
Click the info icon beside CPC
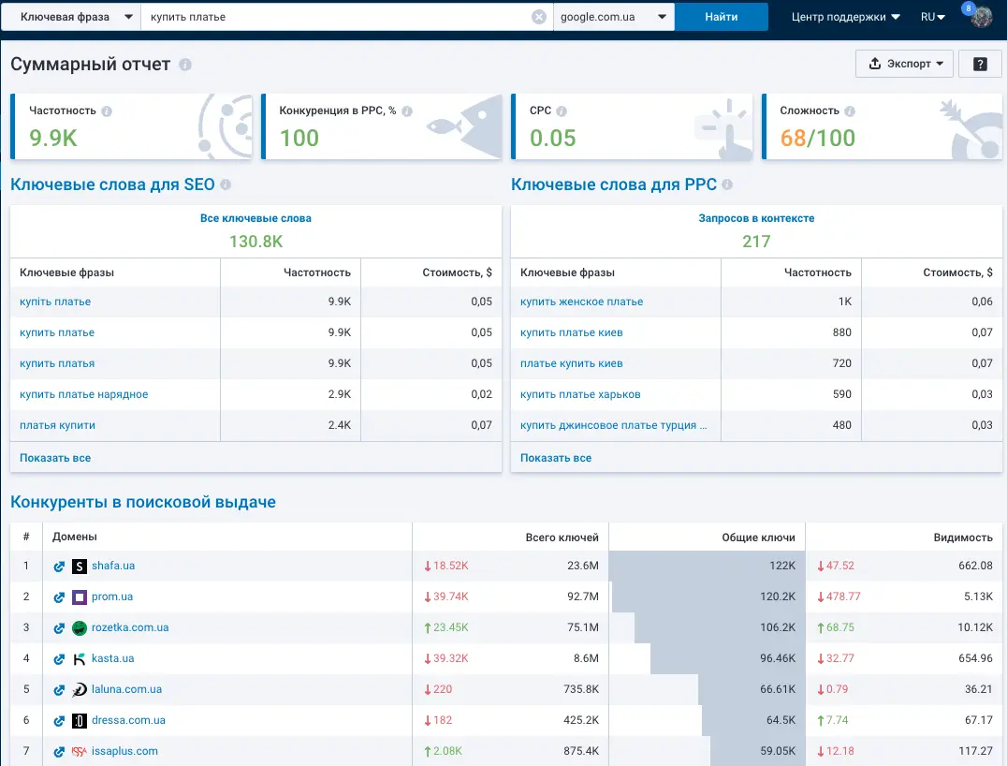[562, 111]
